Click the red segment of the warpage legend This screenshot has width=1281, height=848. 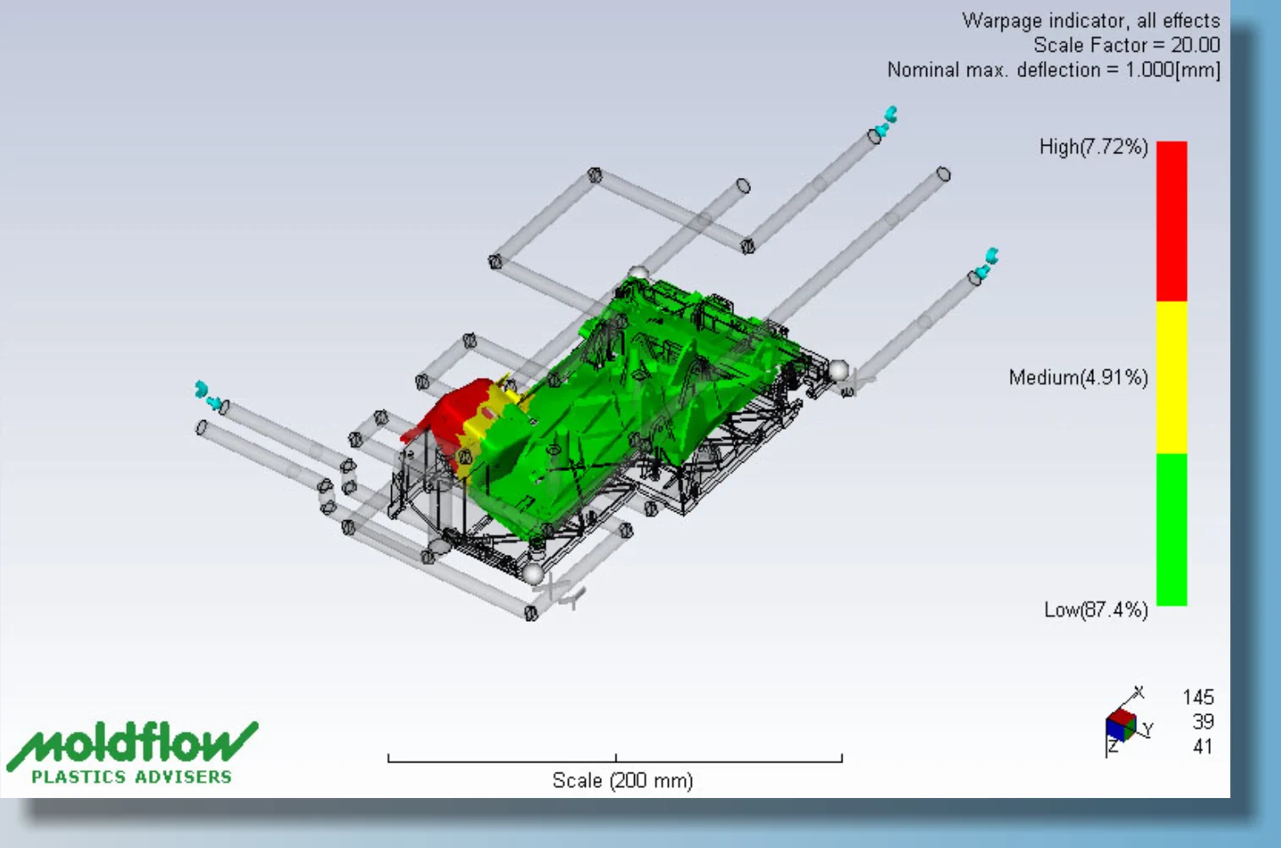(x=1172, y=220)
